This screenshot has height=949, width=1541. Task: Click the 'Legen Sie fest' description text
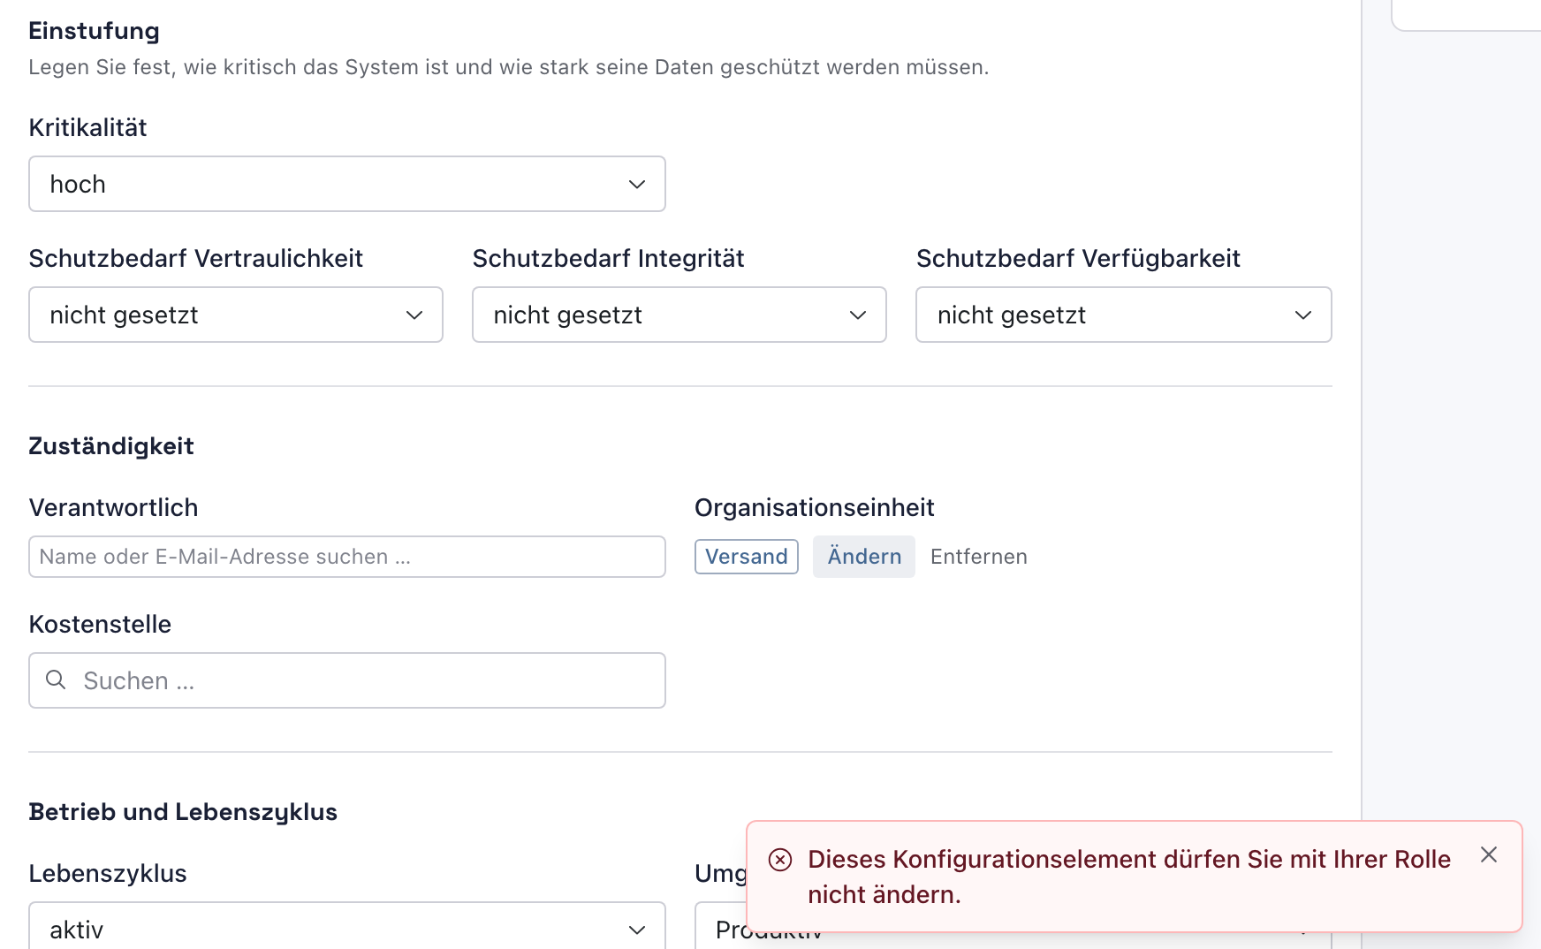(x=509, y=67)
